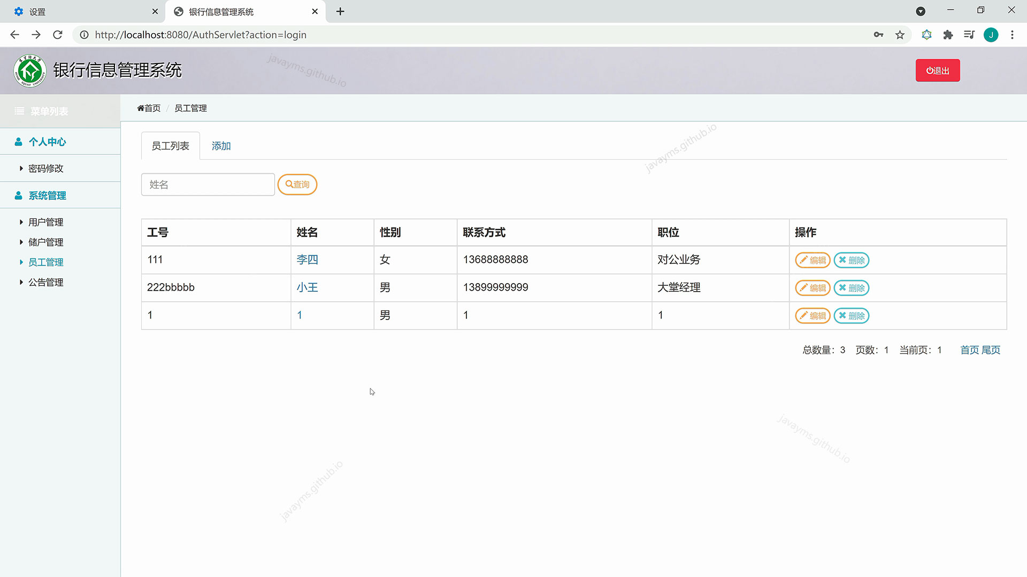The height and width of the screenshot is (577, 1027).
Task: Click the bank system logo icon
Action: 30,71
